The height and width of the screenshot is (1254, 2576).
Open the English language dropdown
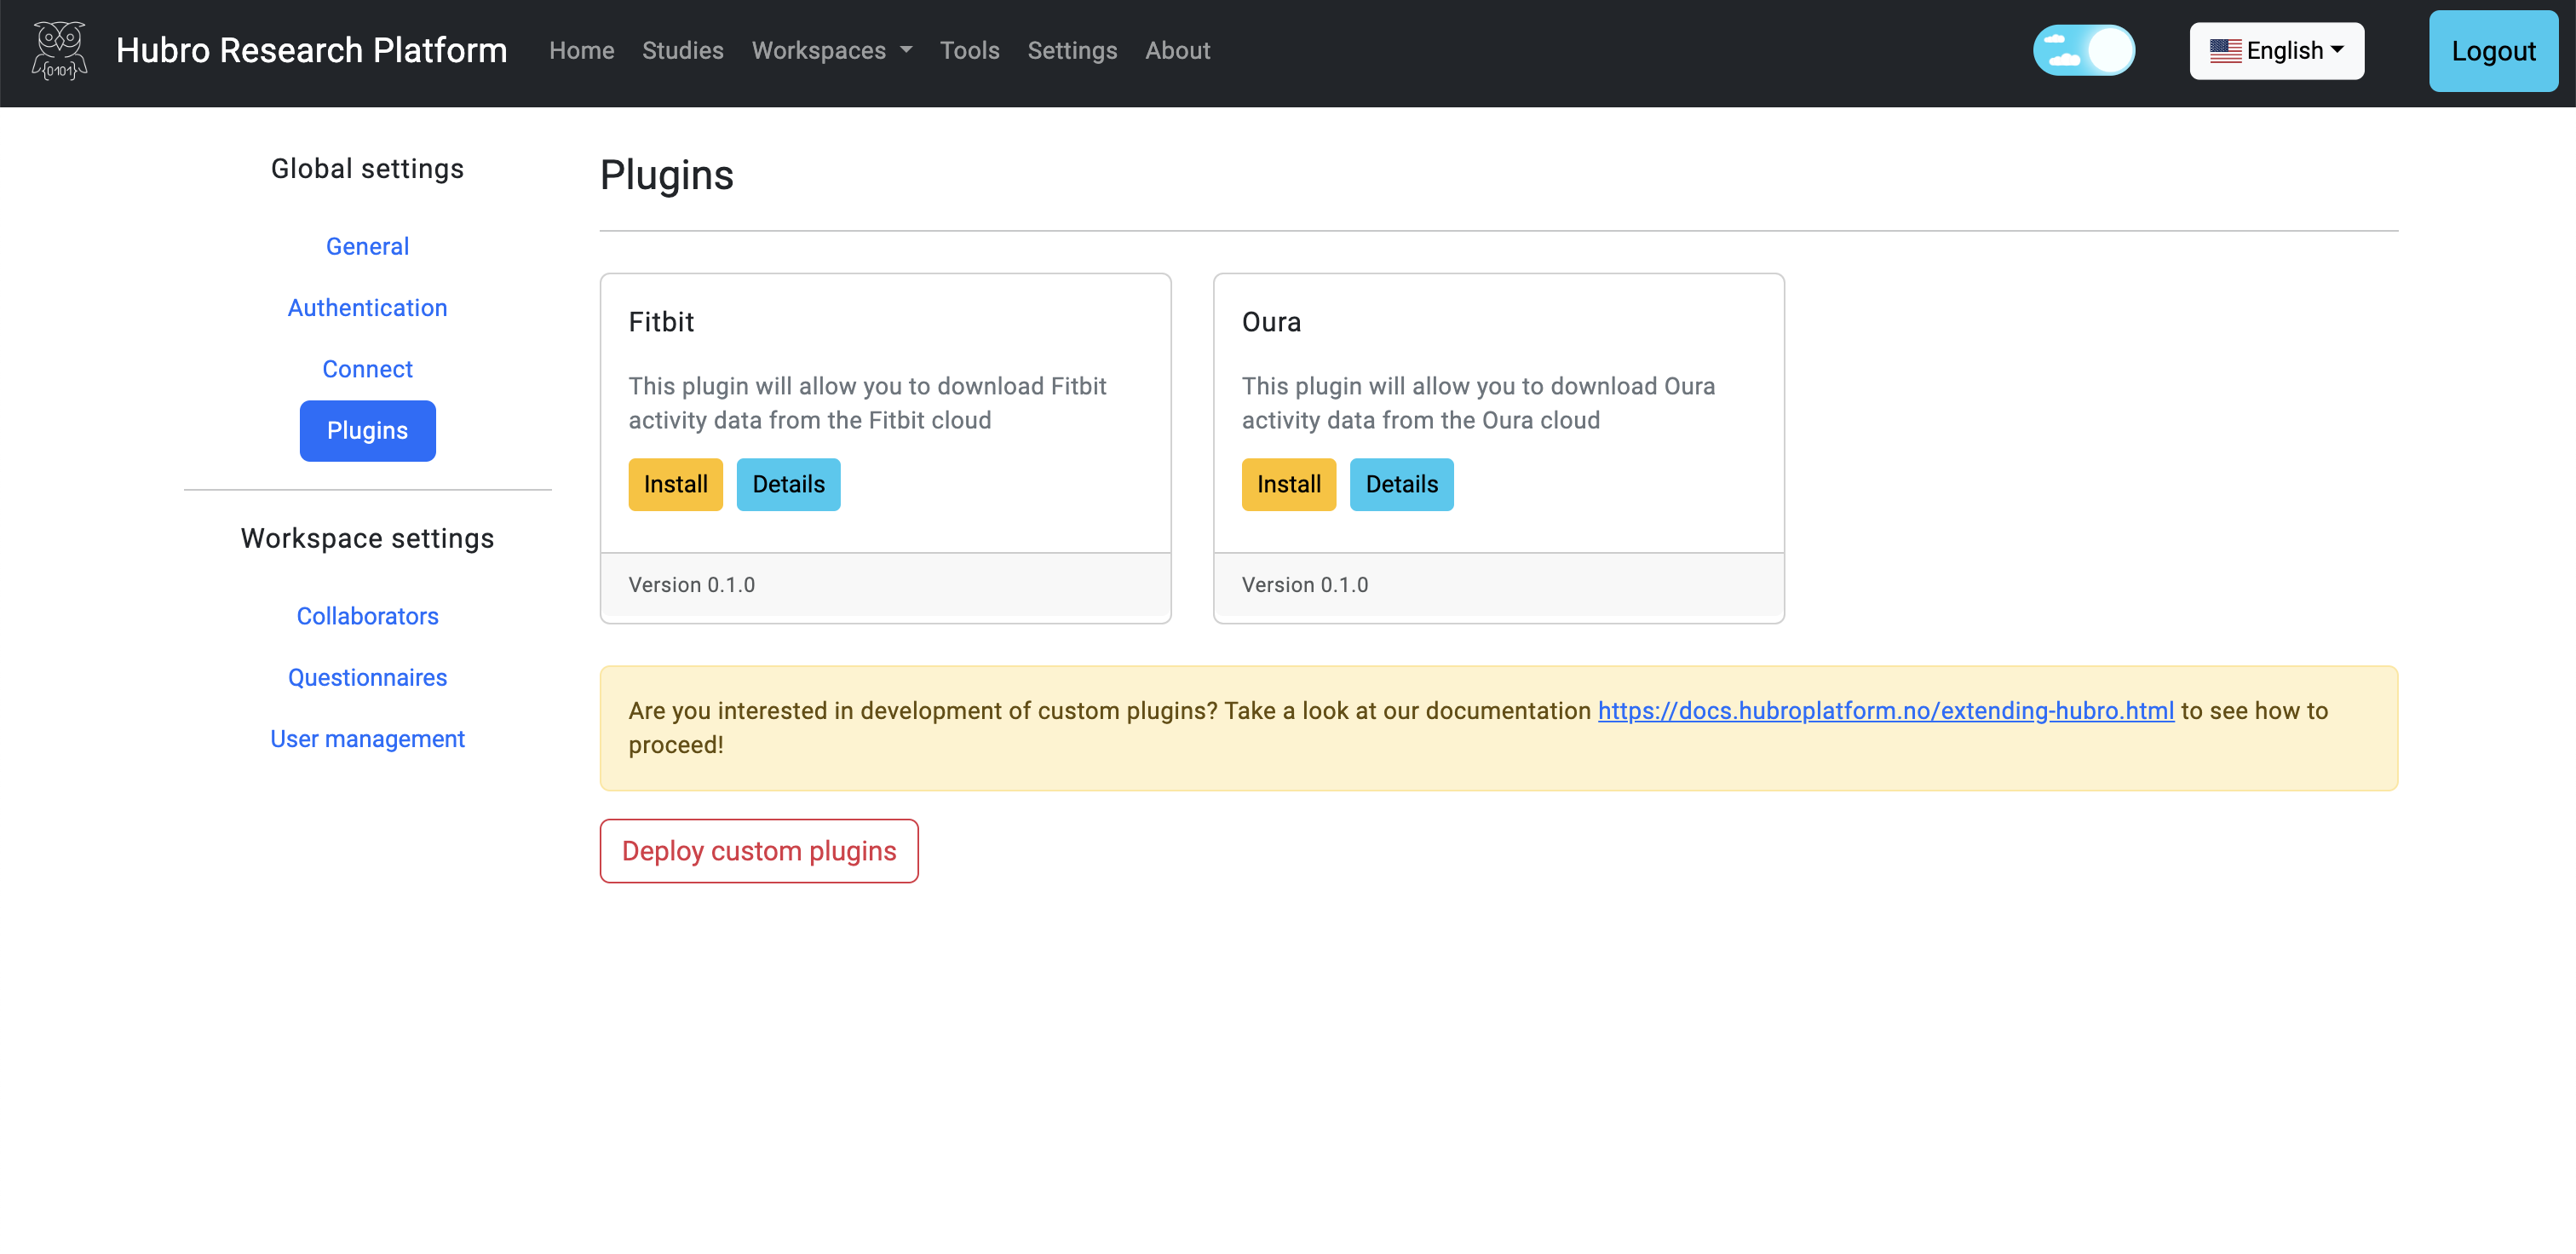(2279, 49)
